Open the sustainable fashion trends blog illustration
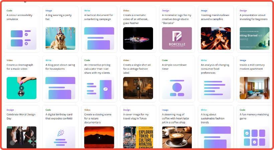Screen dimensions: 274x150 pos(216,137)
